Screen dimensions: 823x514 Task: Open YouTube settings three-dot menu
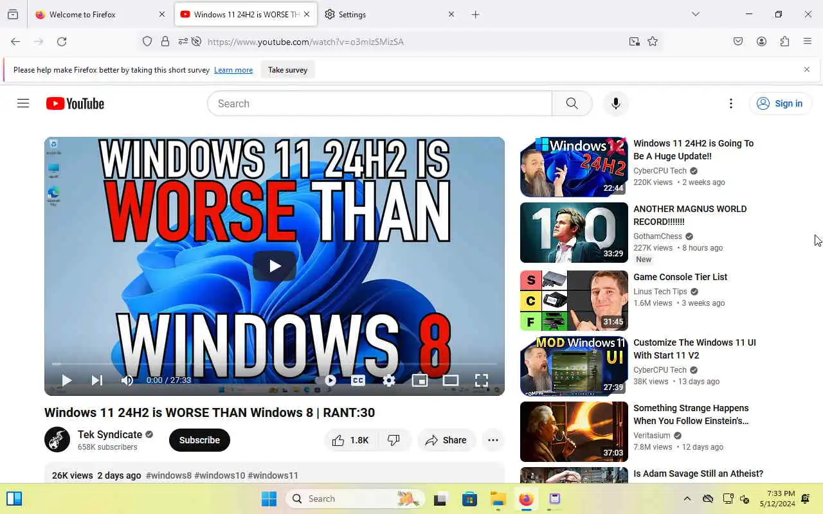point(730,103)
